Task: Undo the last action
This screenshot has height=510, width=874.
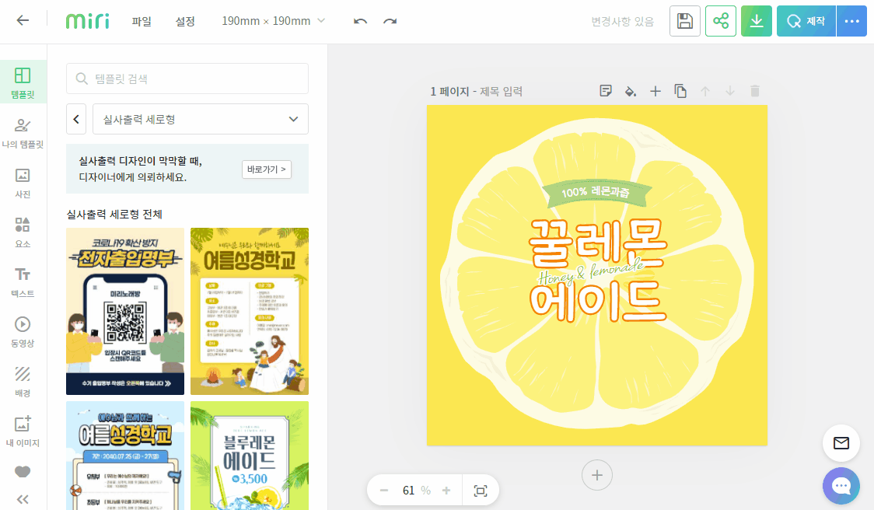Action: pos(360,21)
